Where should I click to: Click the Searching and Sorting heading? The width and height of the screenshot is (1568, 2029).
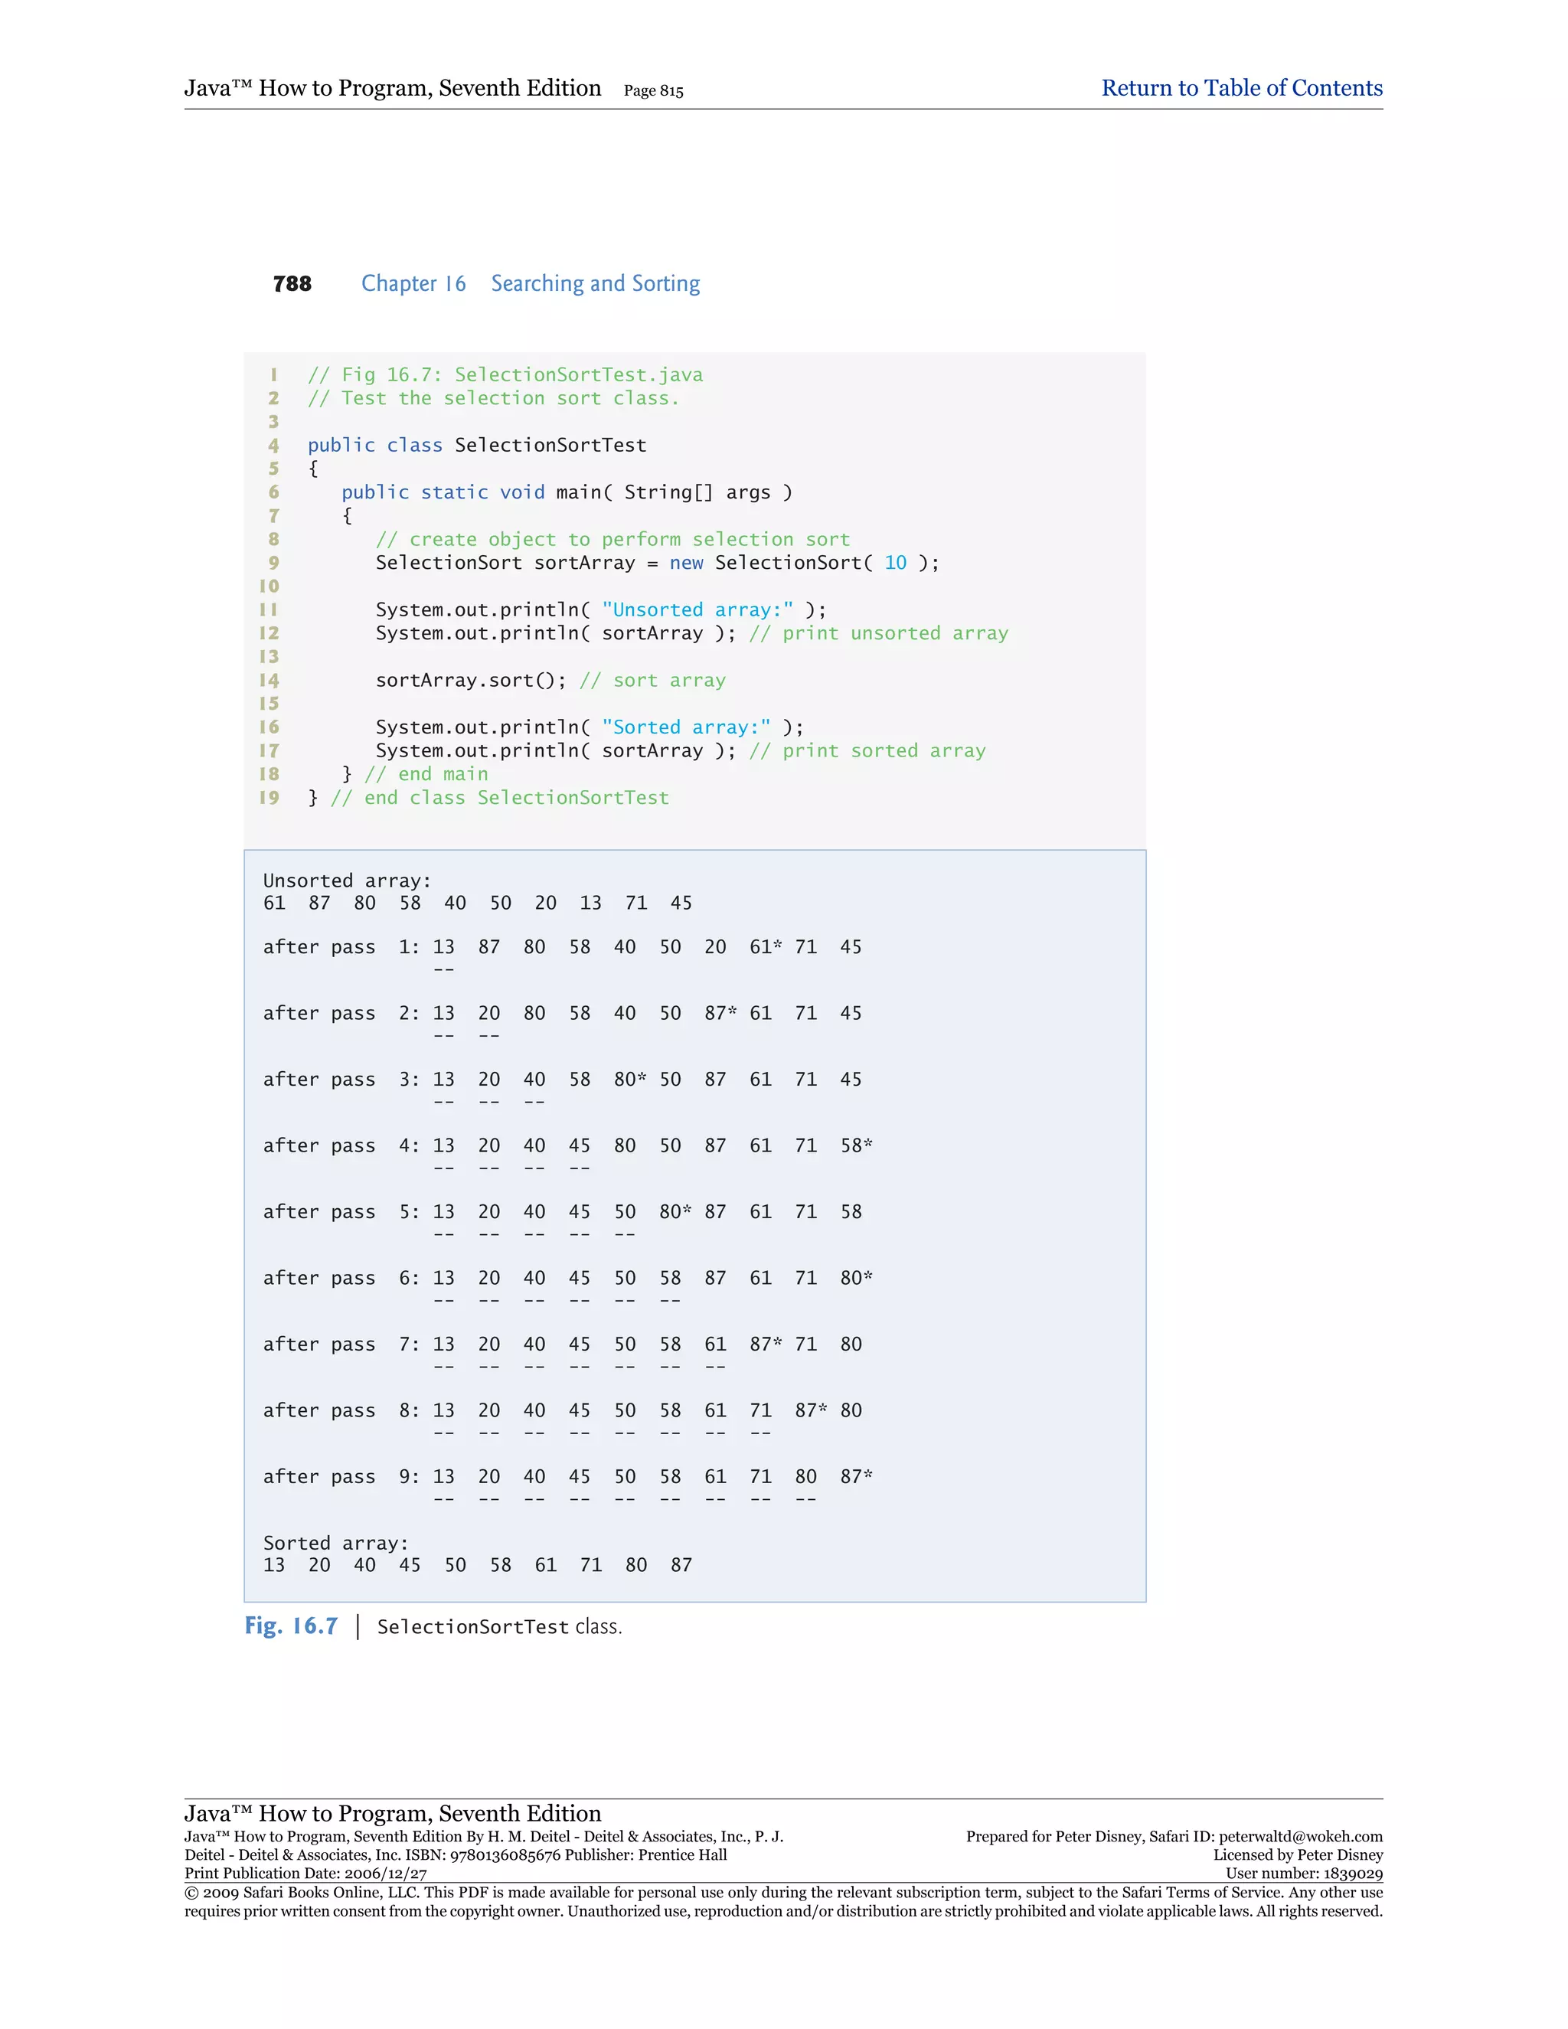[596, 283]
